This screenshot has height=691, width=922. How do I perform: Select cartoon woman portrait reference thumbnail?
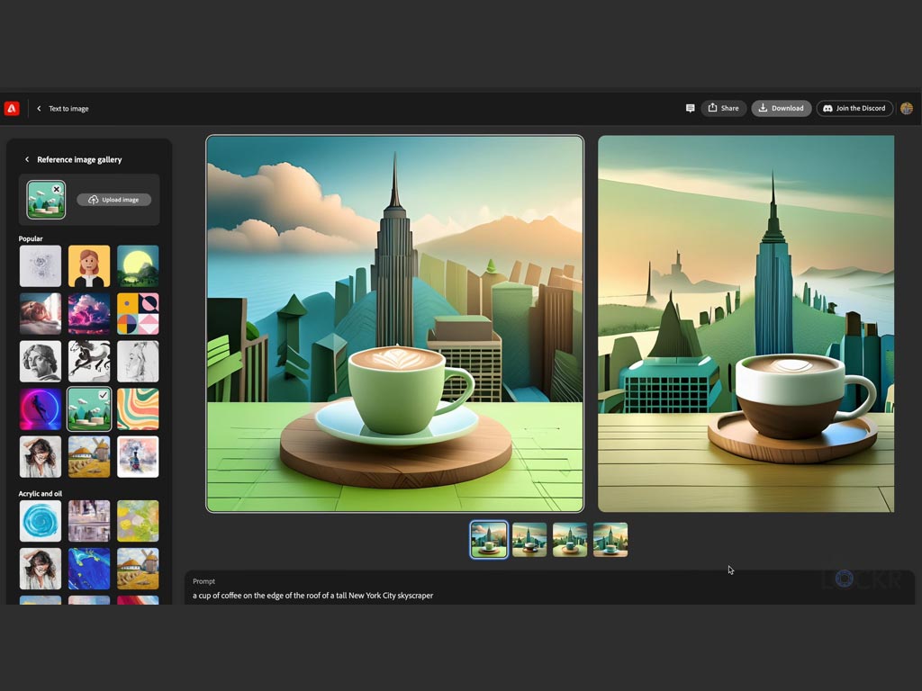click(x=89, y=266)
